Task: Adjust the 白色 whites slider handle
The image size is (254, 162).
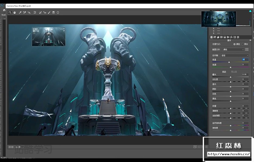Action: (x=230, y=96)
